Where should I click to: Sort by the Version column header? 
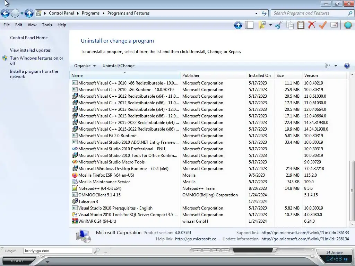pyautogui.click(x=324, y=76)
